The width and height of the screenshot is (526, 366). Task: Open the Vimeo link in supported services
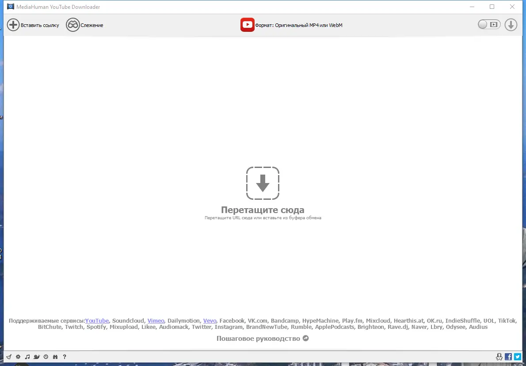tap(156, 321)
